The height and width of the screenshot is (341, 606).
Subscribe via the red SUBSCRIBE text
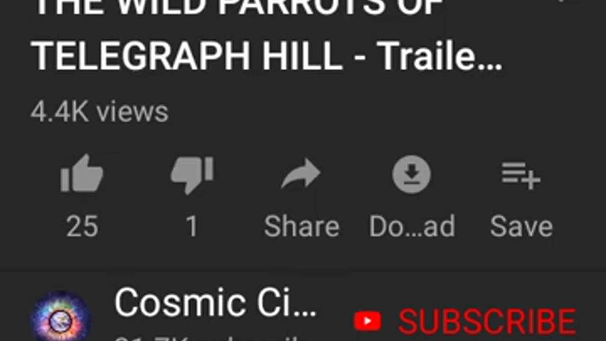pos(487,322)
